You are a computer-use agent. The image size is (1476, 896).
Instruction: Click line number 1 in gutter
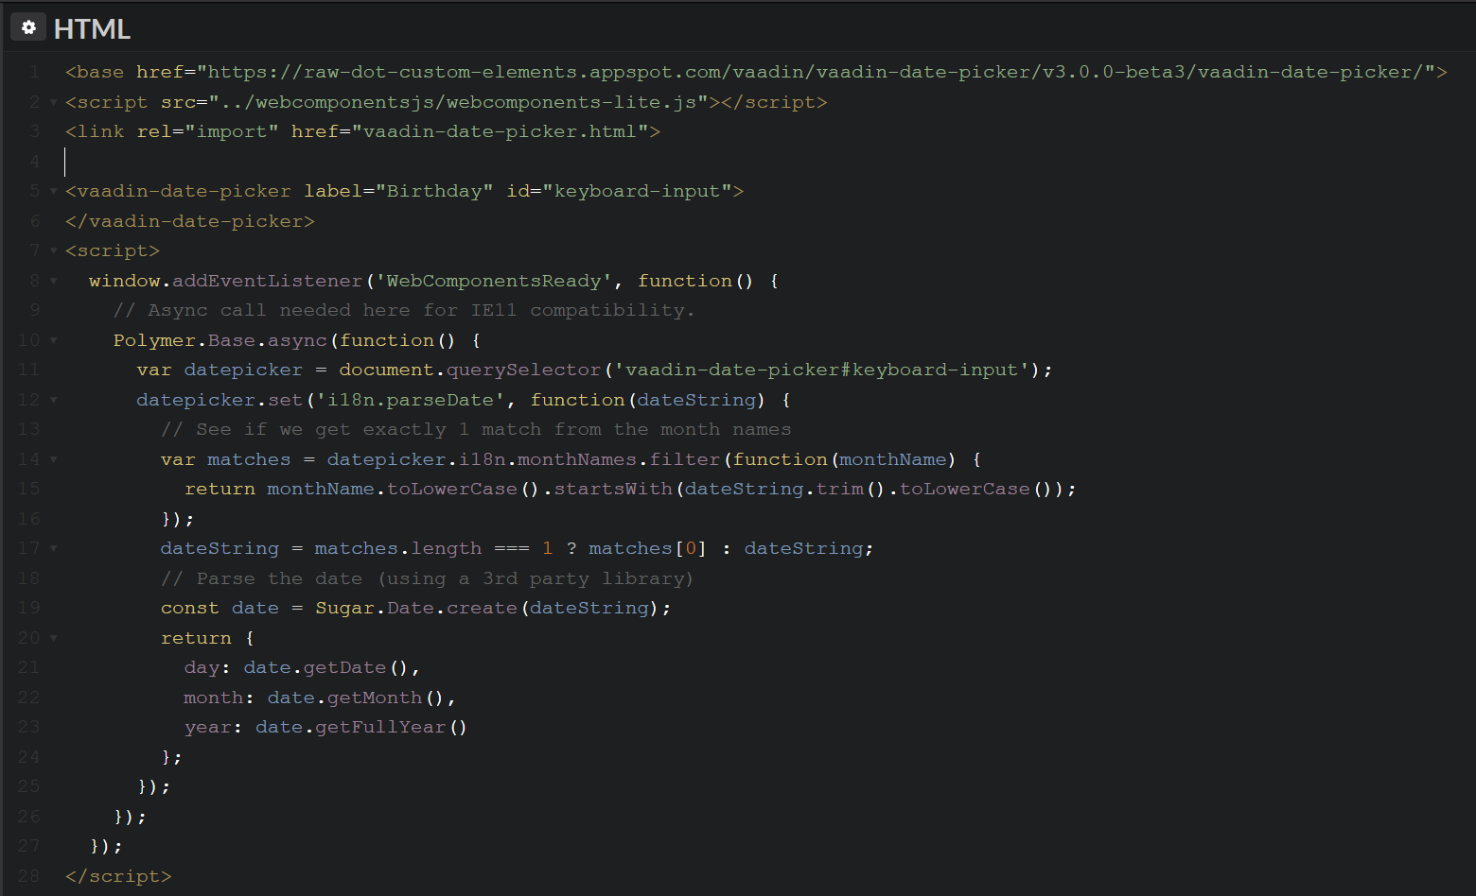click(34, 72)
